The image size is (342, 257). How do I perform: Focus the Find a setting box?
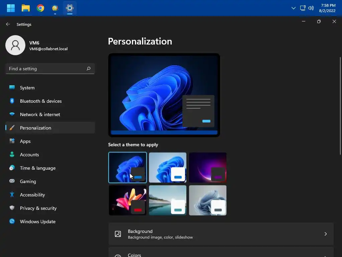click(50, 69)
